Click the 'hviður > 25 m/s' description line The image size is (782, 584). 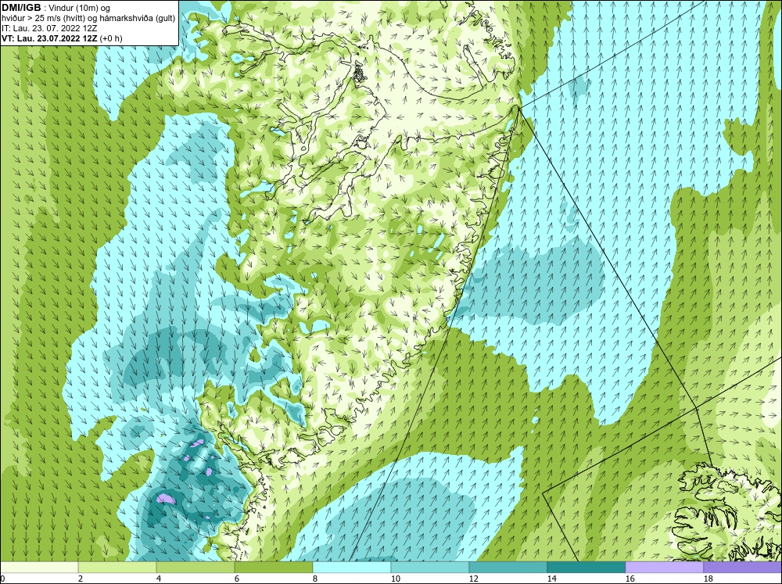(88, 18)
